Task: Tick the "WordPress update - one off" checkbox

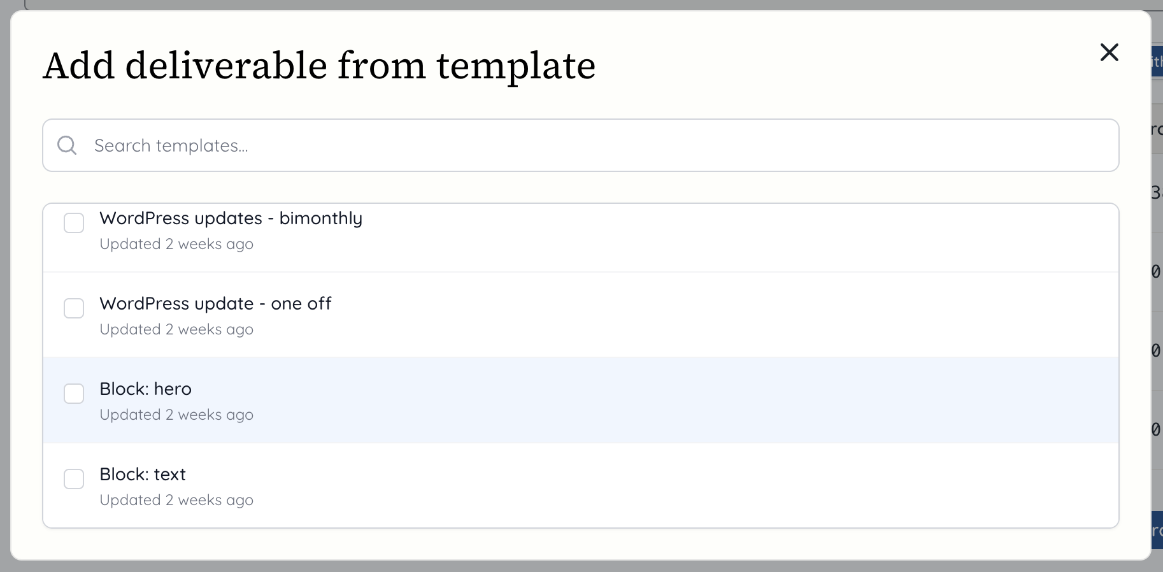Action: point(74,309)
